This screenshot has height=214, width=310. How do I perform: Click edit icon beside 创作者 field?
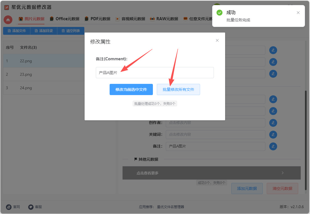click(x=273, y=123)
